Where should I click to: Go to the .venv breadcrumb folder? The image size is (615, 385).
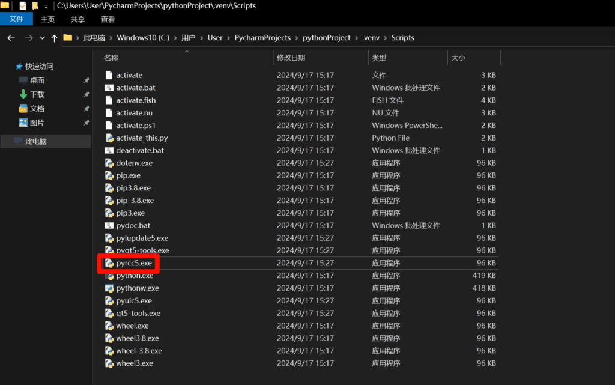371,38
